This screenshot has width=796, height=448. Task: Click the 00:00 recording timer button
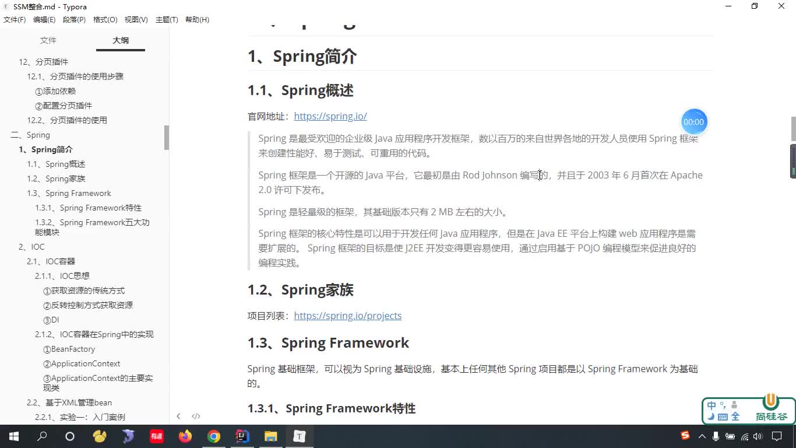693,122
